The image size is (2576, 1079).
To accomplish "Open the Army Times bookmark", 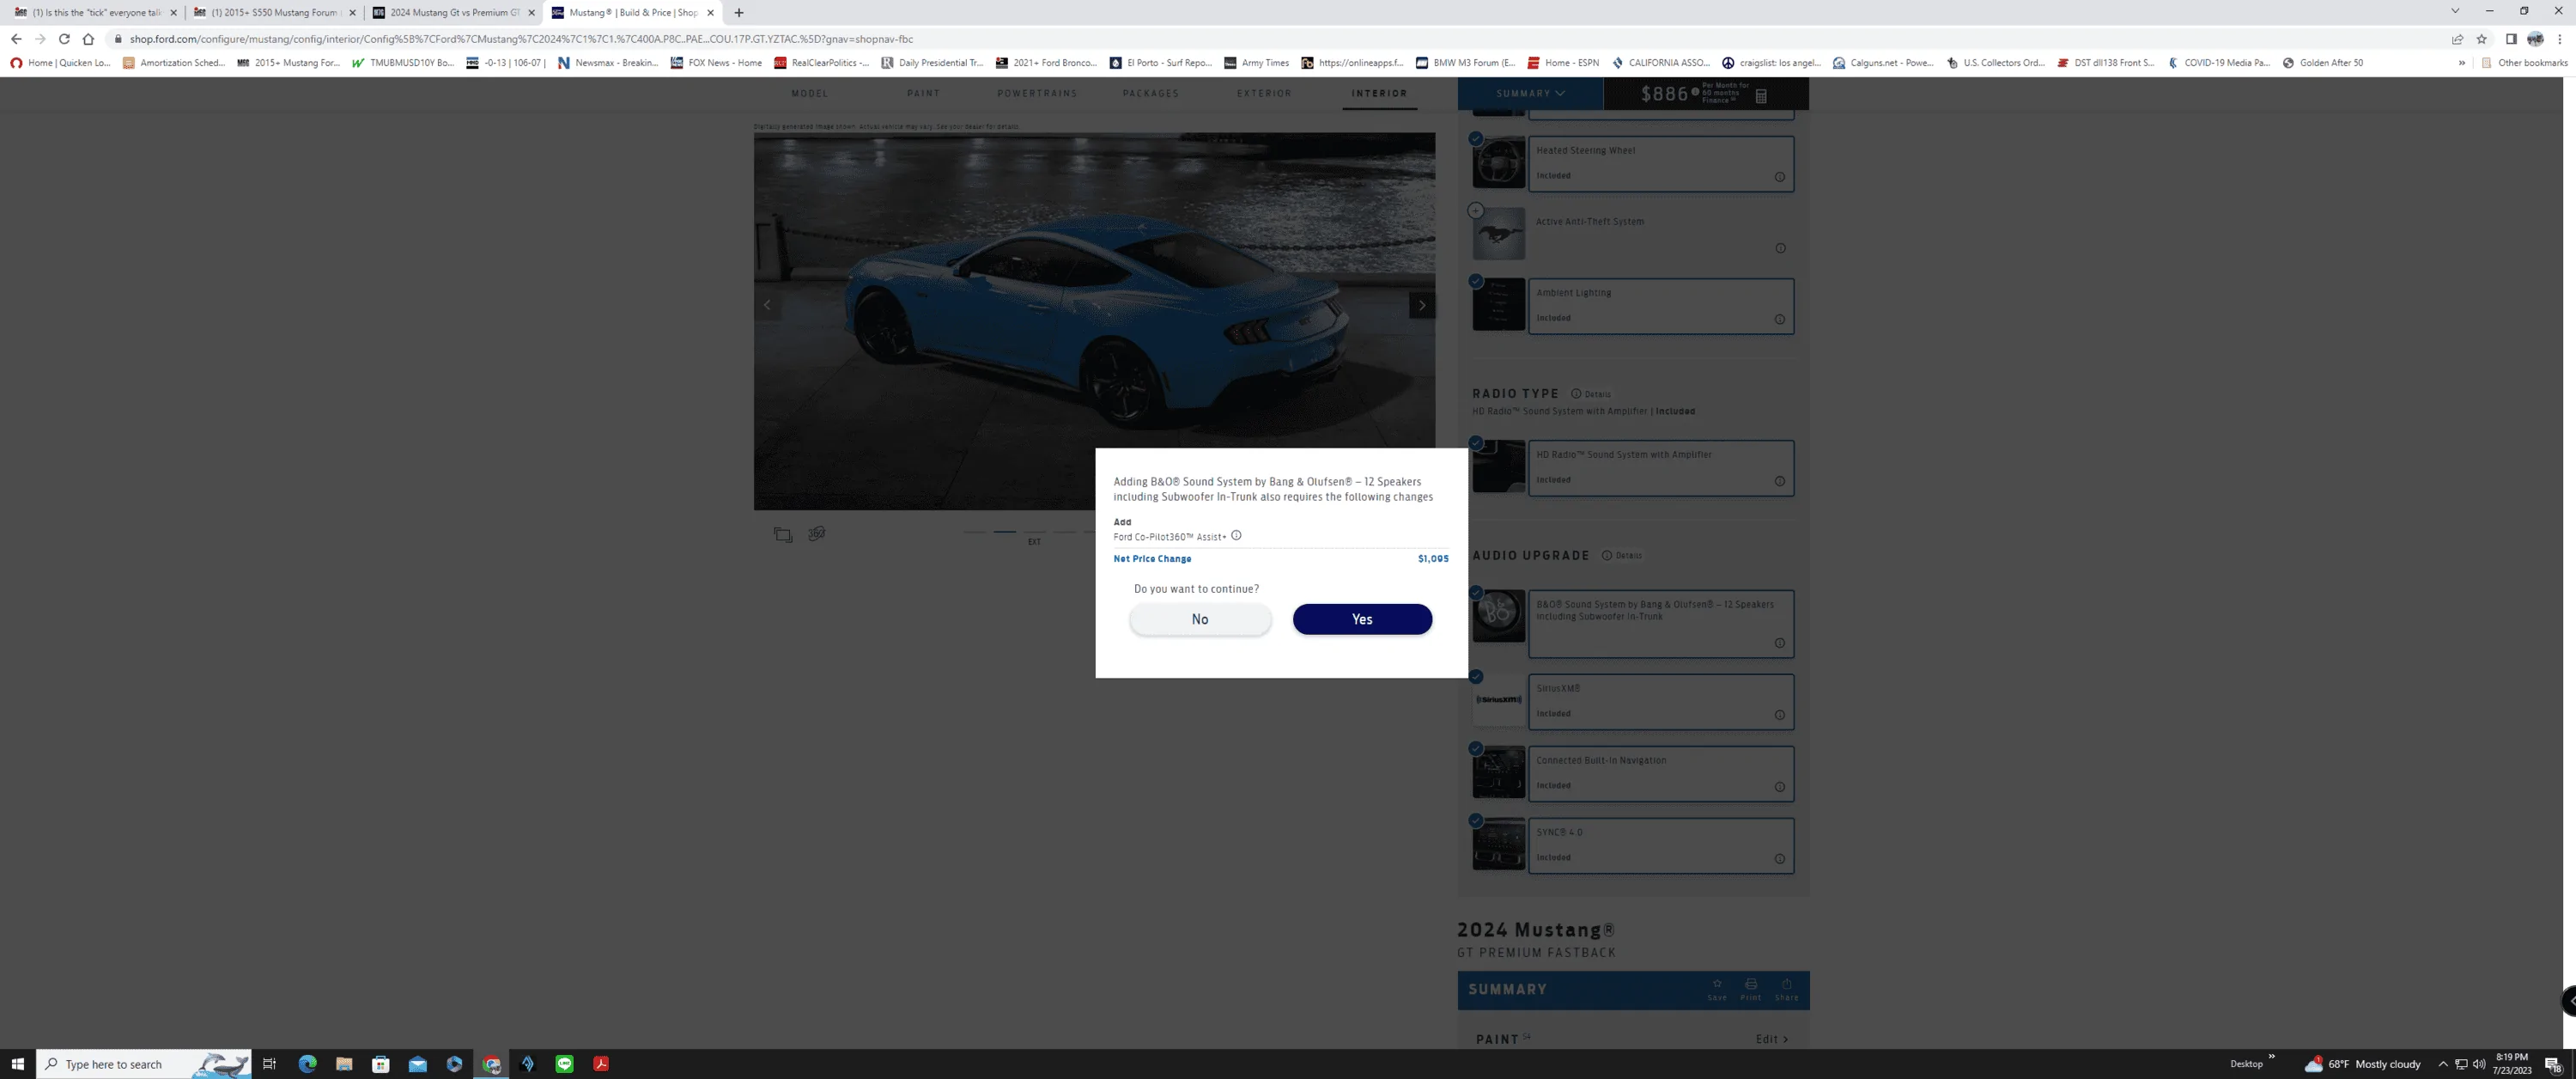I will point(1257,63).
